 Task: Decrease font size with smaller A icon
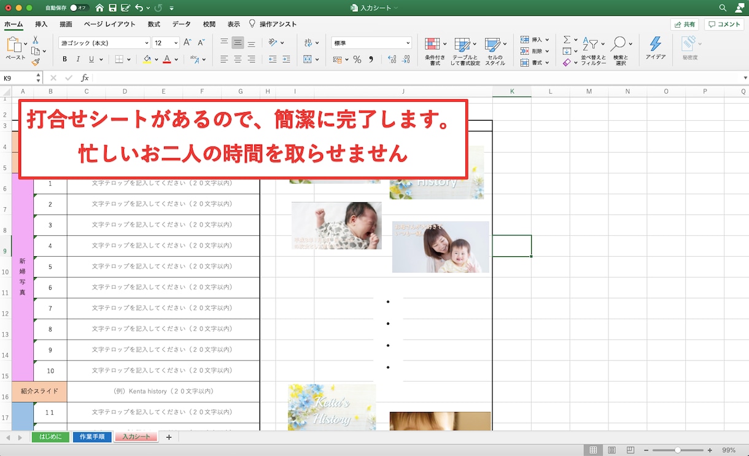tap(201, 43)
